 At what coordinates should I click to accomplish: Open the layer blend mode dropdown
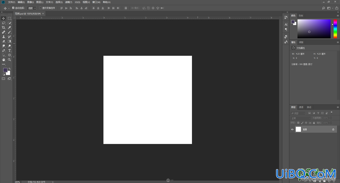tap(301, 118)
